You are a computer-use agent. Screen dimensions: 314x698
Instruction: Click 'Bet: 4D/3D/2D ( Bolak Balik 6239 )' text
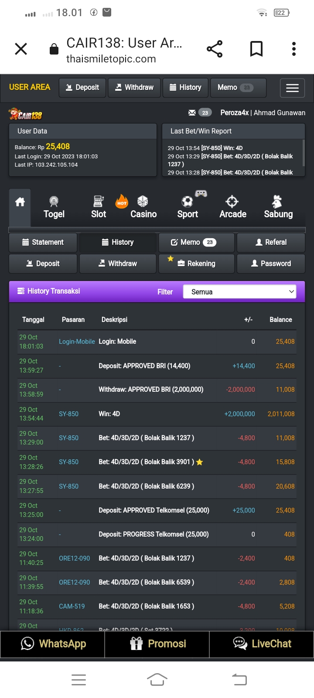tap(147, 486)
